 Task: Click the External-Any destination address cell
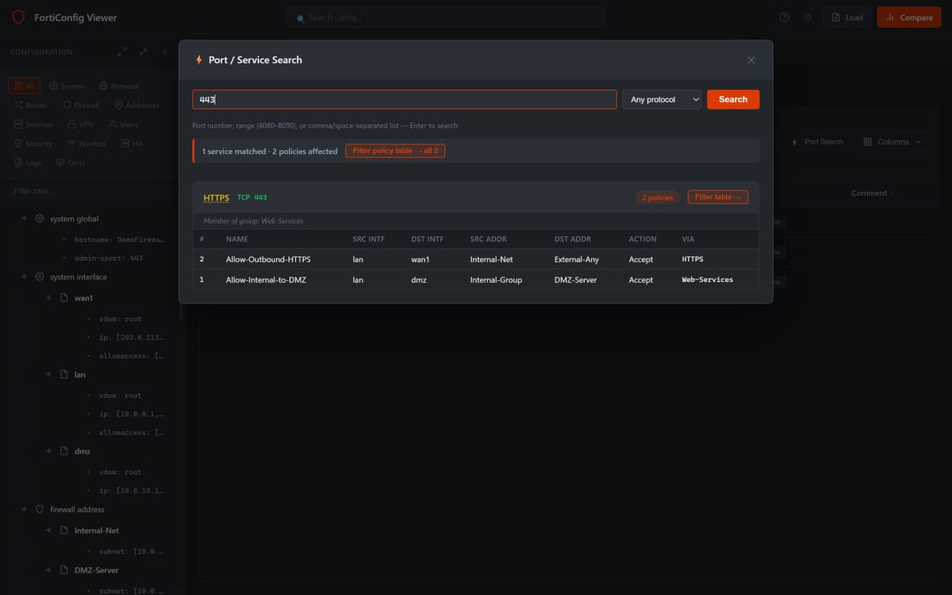pyautogui.click(x=576, y=259)
